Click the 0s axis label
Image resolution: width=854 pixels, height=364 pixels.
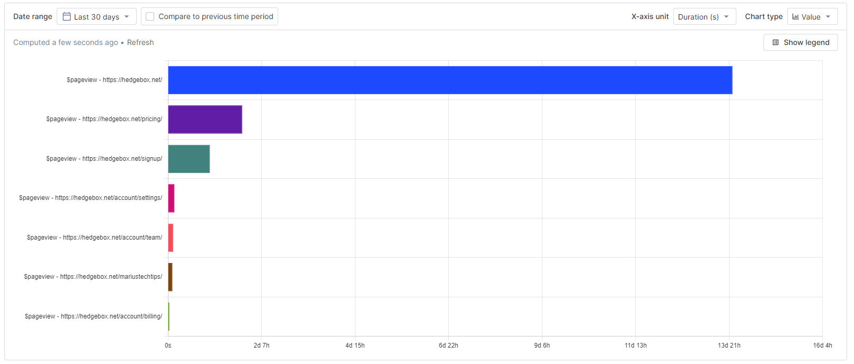[168, 345]
